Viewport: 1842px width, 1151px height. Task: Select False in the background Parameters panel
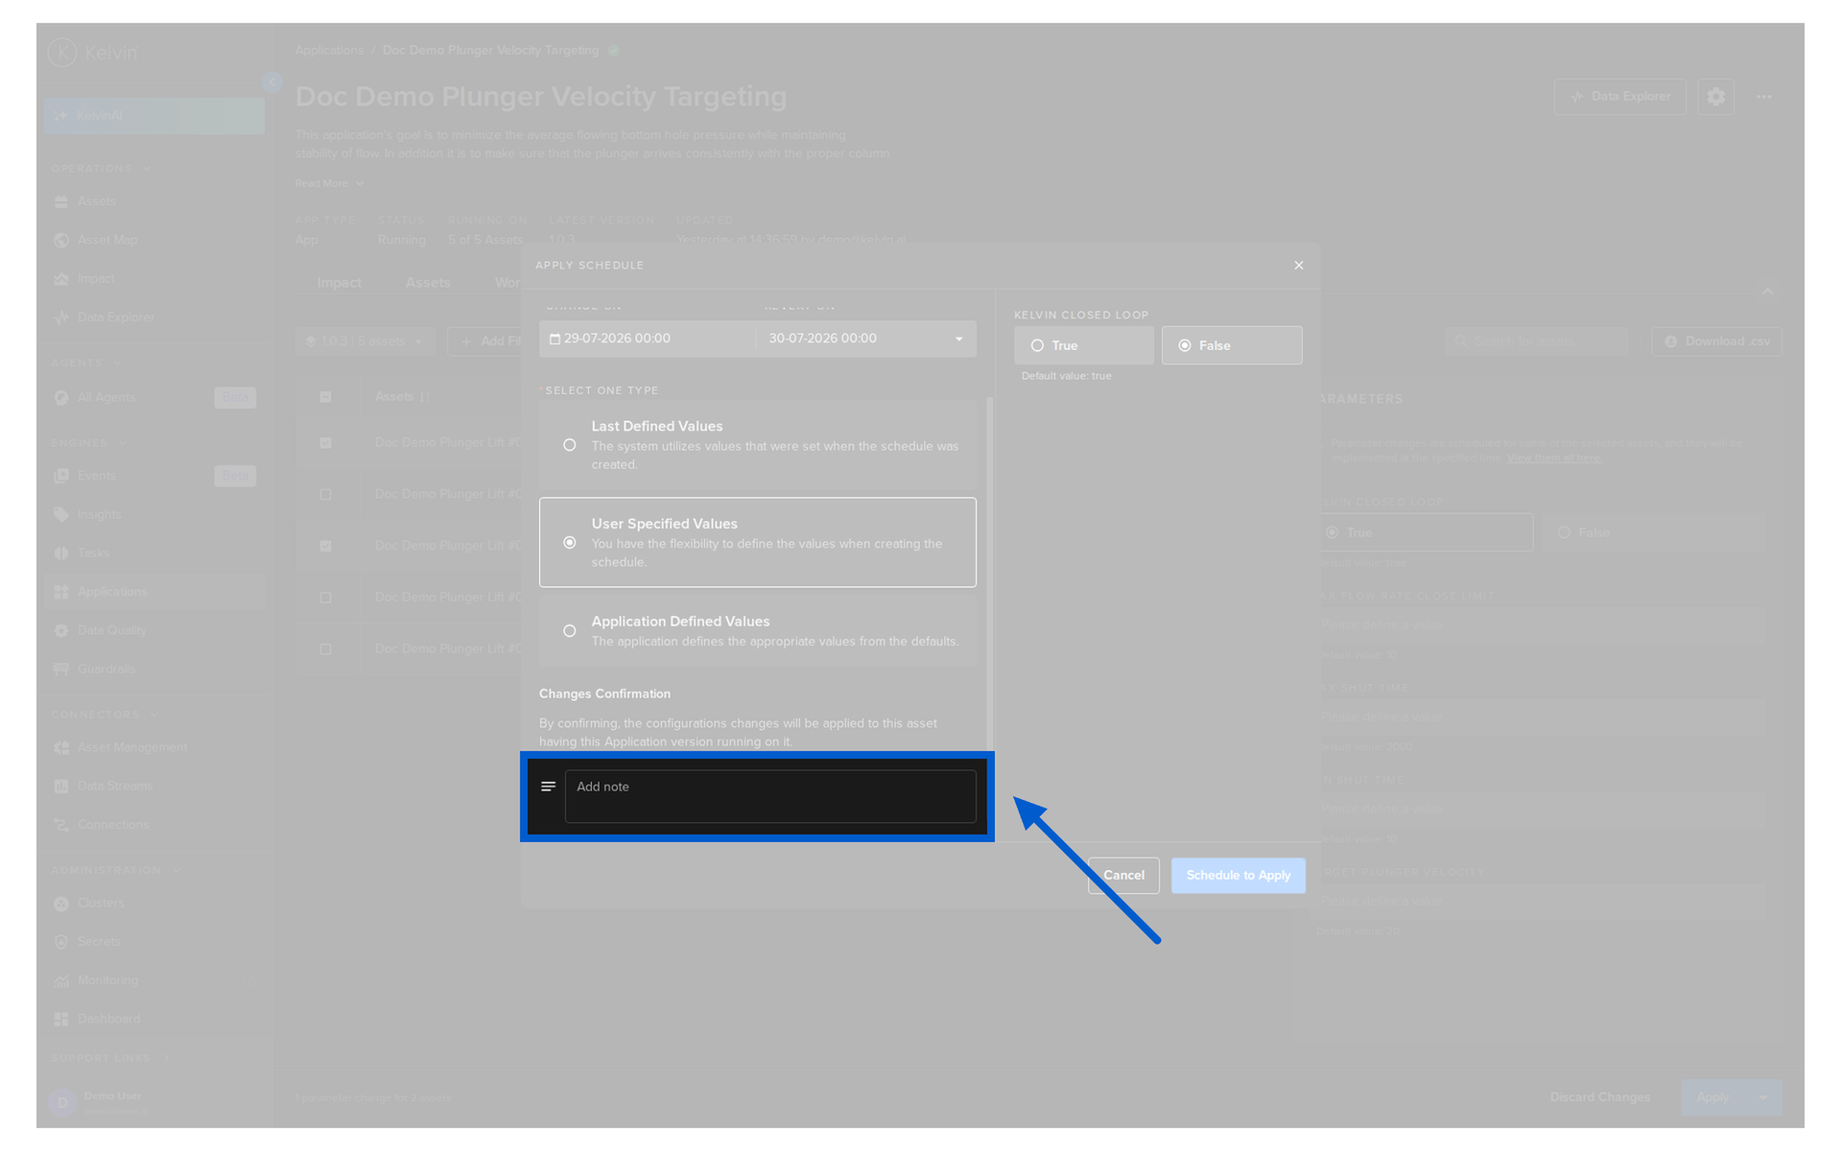point(1655,532)
